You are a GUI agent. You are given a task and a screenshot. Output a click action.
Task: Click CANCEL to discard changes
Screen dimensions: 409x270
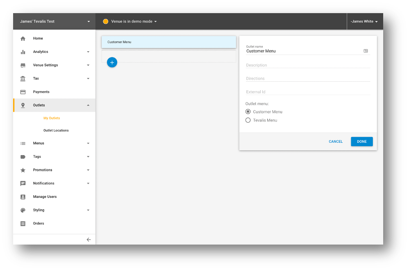tap(336, 141)
